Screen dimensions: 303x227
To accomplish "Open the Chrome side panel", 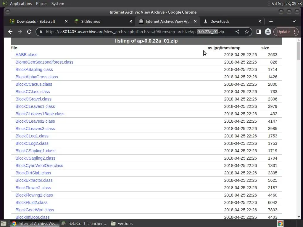I will pyautogui.click(x=259, y=32).
